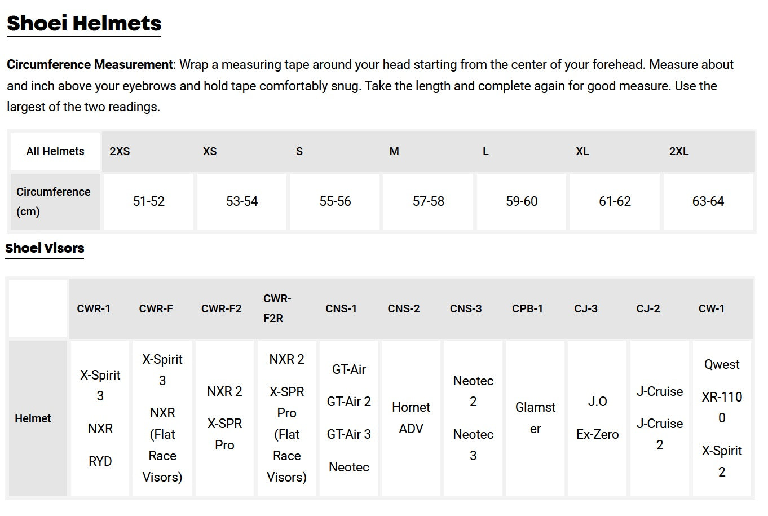Image resolution: width=768 pixels, height=516 pixels.
Task: Click the Shoei Helmets heading
Action: pyautogui.click(x=84, y=23)
